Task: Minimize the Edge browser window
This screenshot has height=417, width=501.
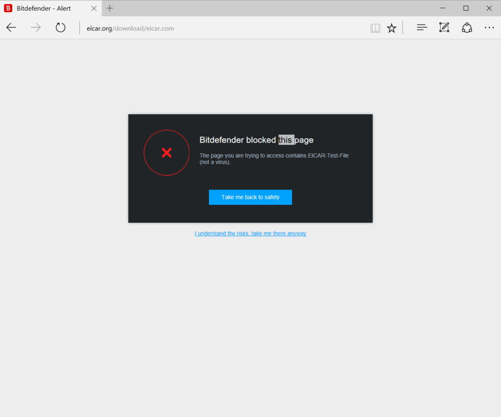Action: coord(442,8)
